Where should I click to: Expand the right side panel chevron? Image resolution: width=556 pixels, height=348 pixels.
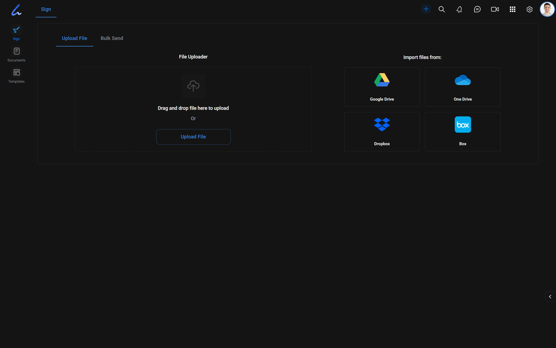tap(550, 297)
